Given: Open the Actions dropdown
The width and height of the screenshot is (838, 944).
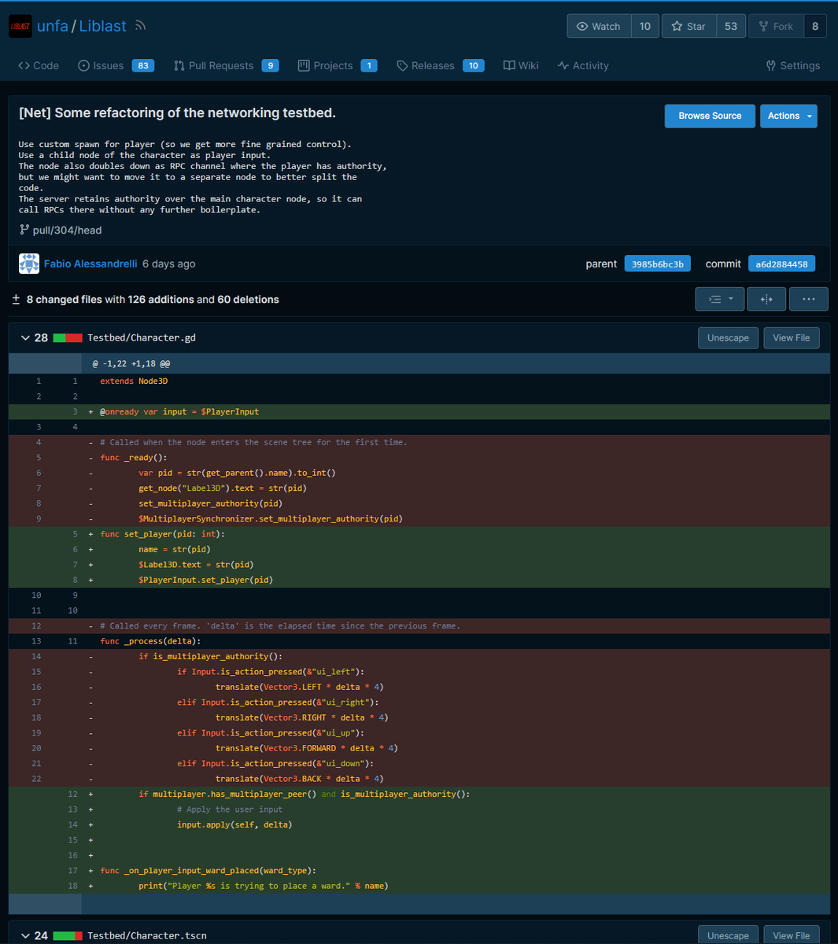Looking at the screenshot, I should (x=788, y=116).
